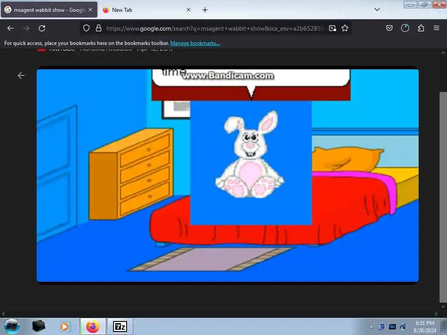
Task: Restore down the Firefox window
Action: pyautogui.click(x=425, y=5)
